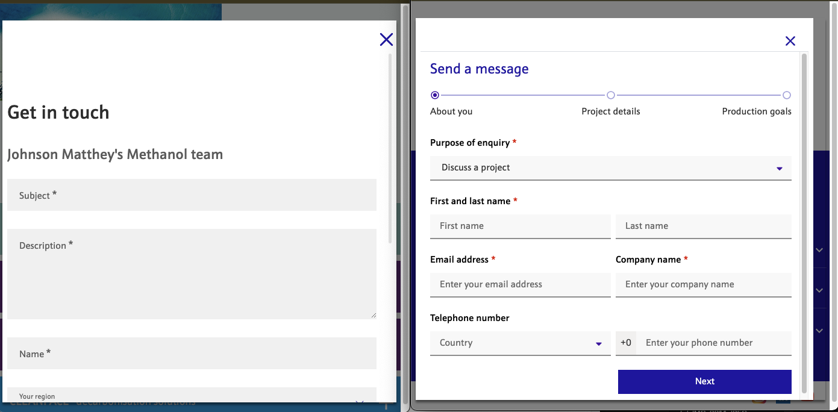Click the Name field in Get in touch

192,354
